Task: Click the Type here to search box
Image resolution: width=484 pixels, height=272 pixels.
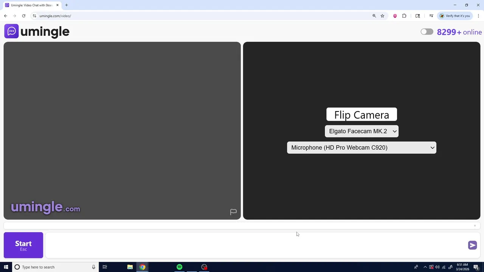Action: point(55,267)
